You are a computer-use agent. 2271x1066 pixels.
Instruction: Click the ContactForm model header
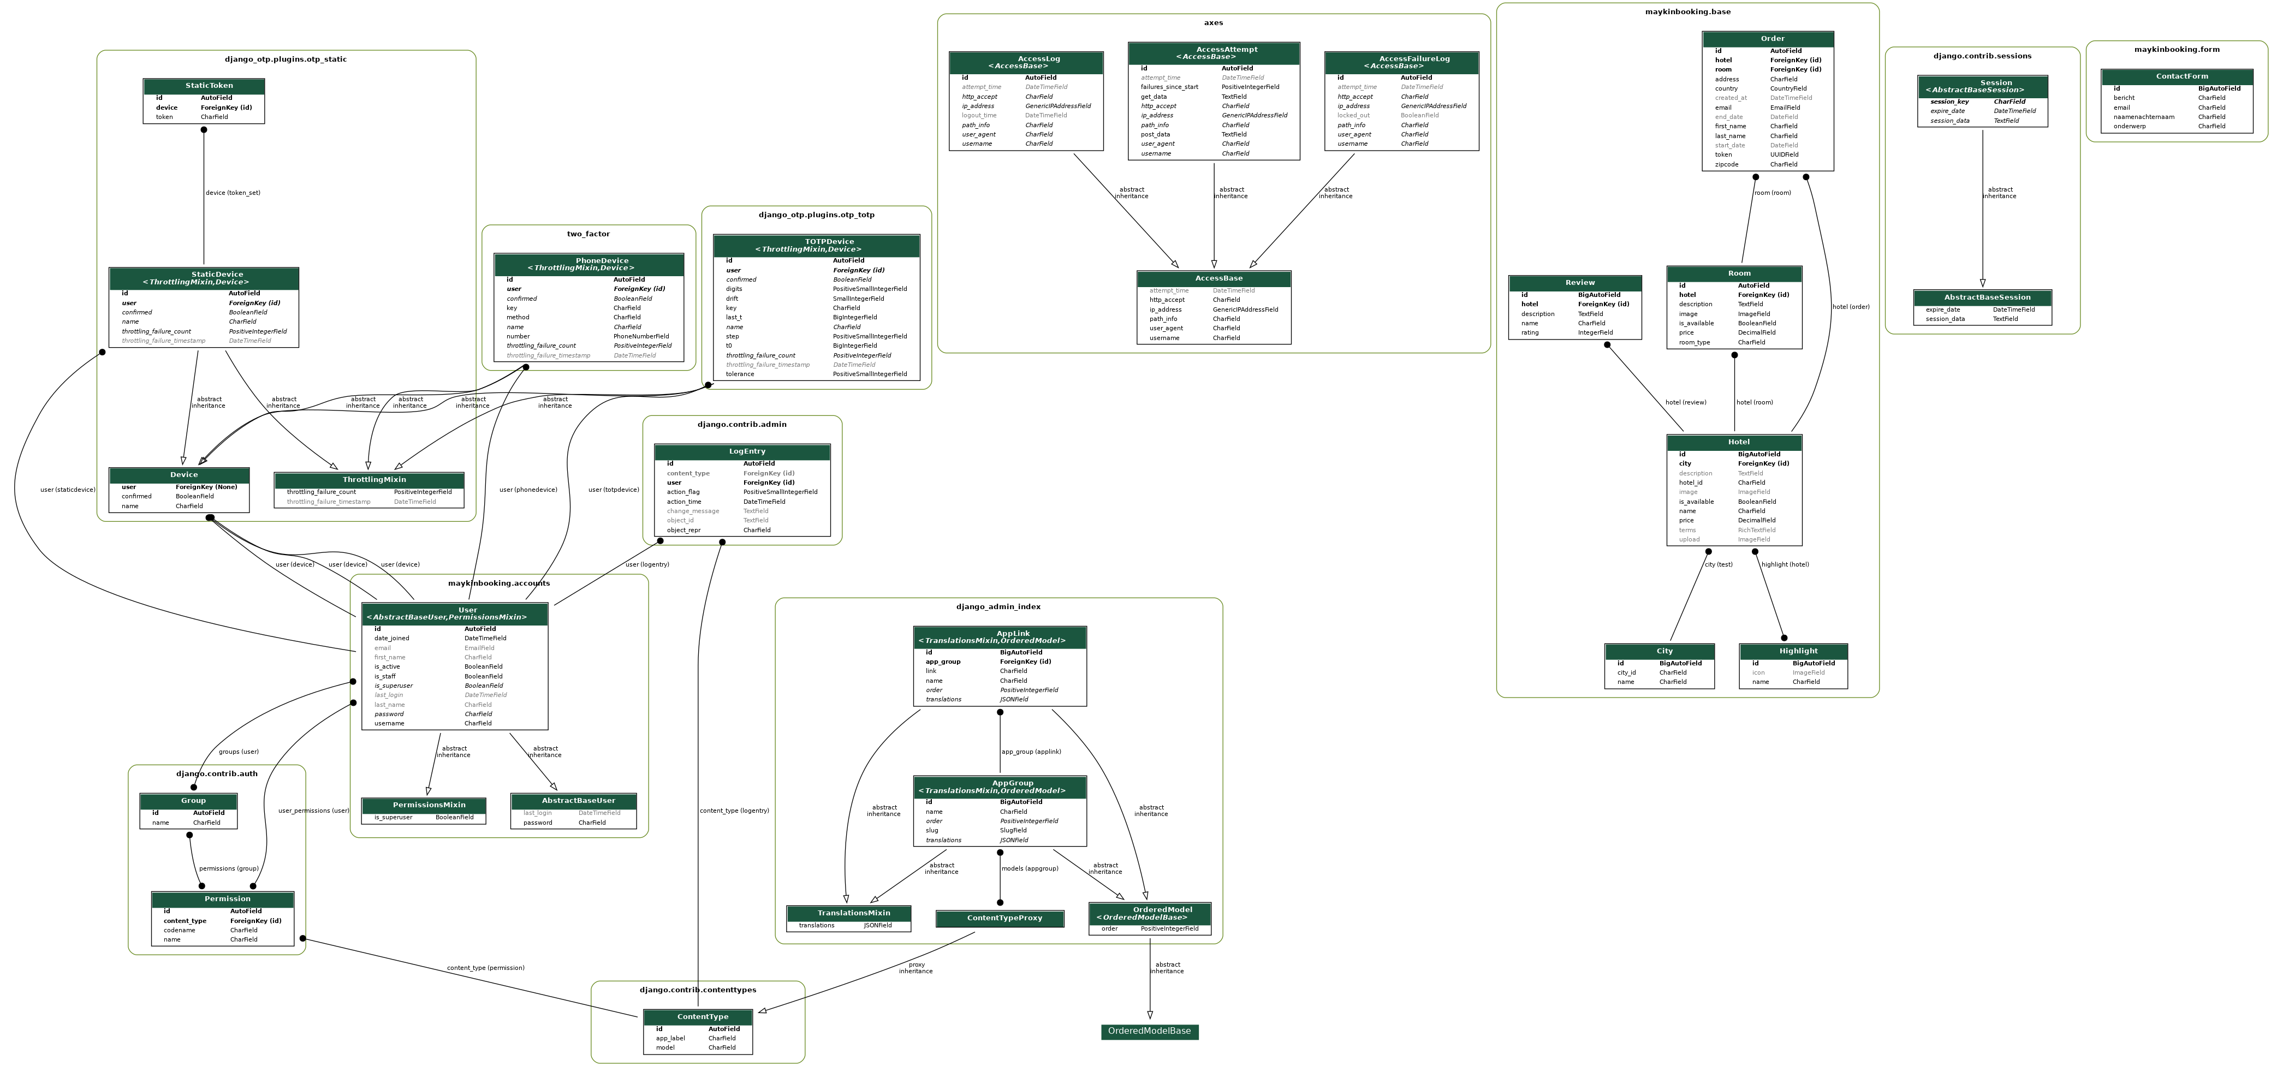click(2177, 77)
